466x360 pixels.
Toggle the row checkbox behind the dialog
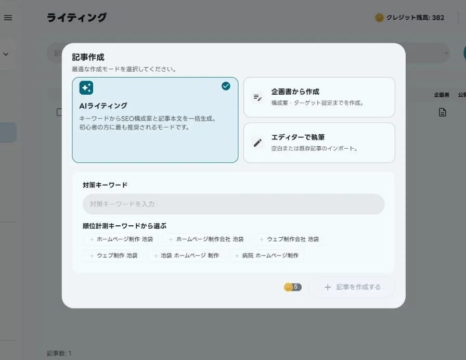pyautogui.click(x=59, y=112)
